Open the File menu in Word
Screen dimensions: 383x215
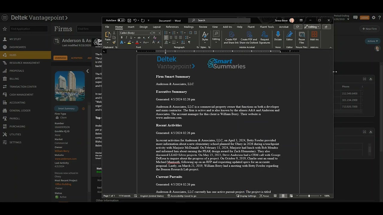[107, 27]
